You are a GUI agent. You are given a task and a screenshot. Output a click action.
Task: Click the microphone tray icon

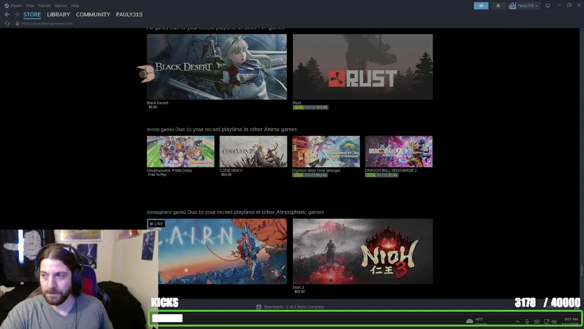(527, 322)
